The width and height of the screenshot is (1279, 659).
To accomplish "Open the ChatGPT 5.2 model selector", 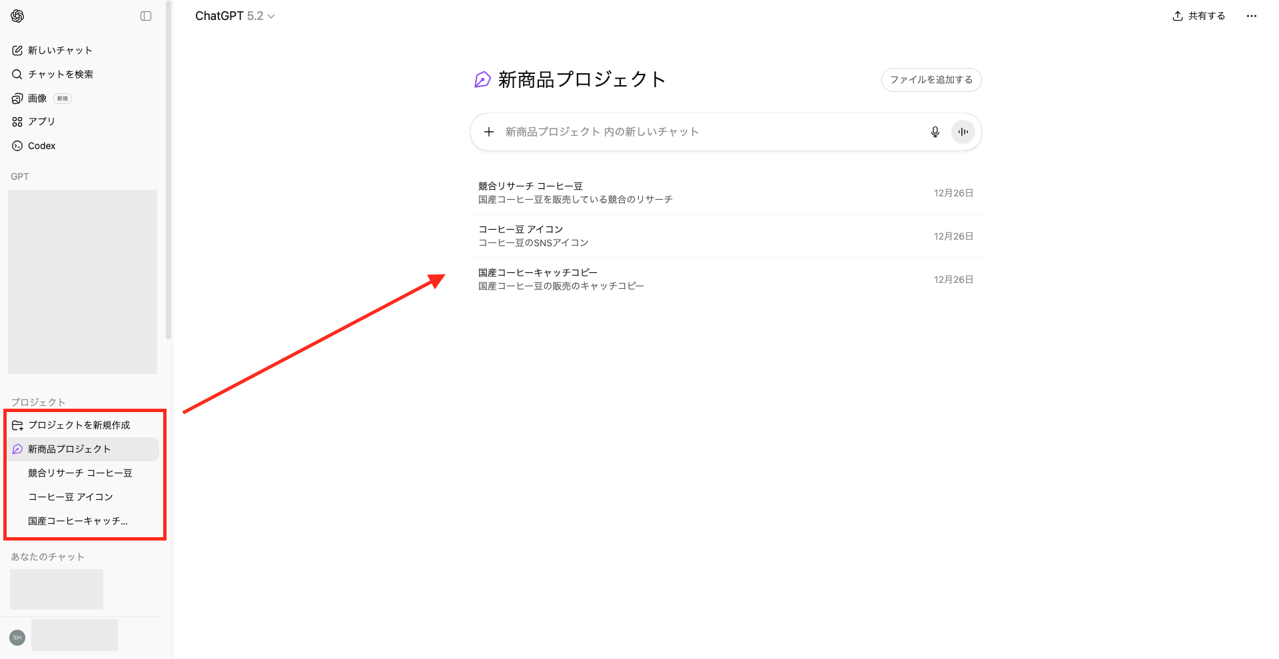I will pyautogui.click(x=234, y=15).
